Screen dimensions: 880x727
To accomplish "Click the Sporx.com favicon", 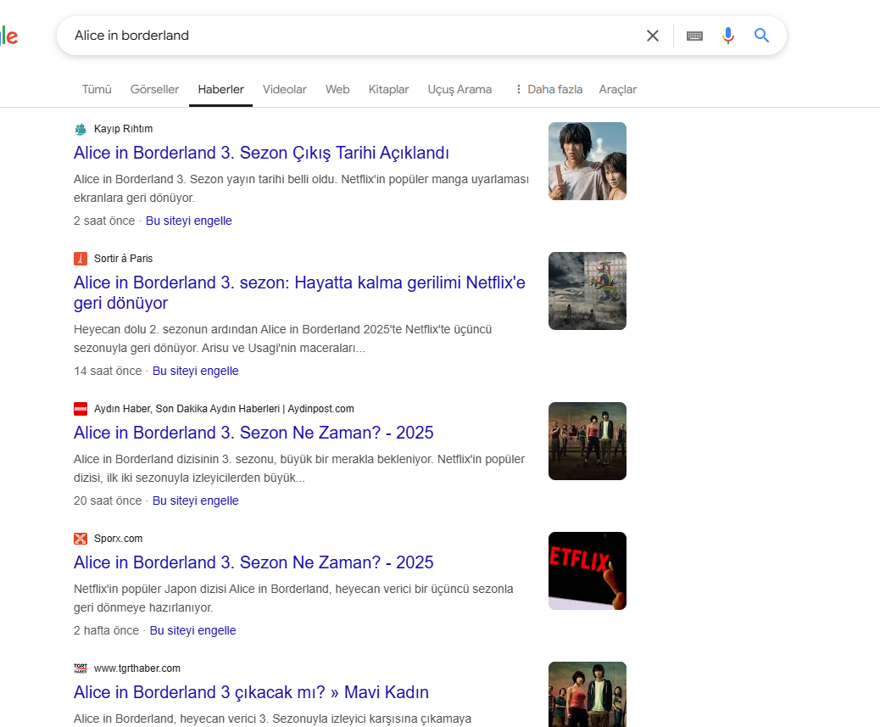I will tap(81, 539).
